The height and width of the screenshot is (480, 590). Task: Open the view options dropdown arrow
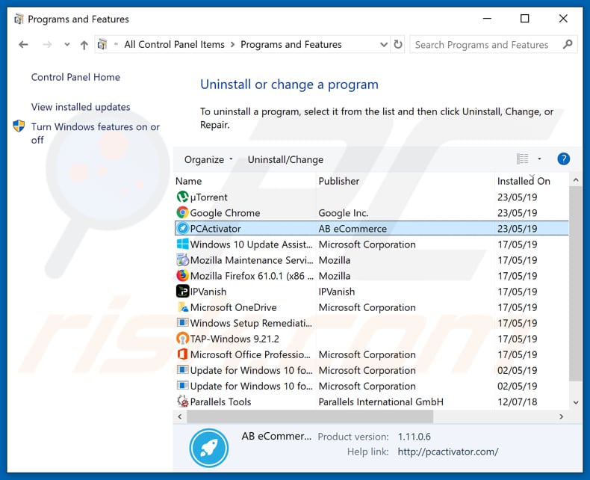coord(539,159)
